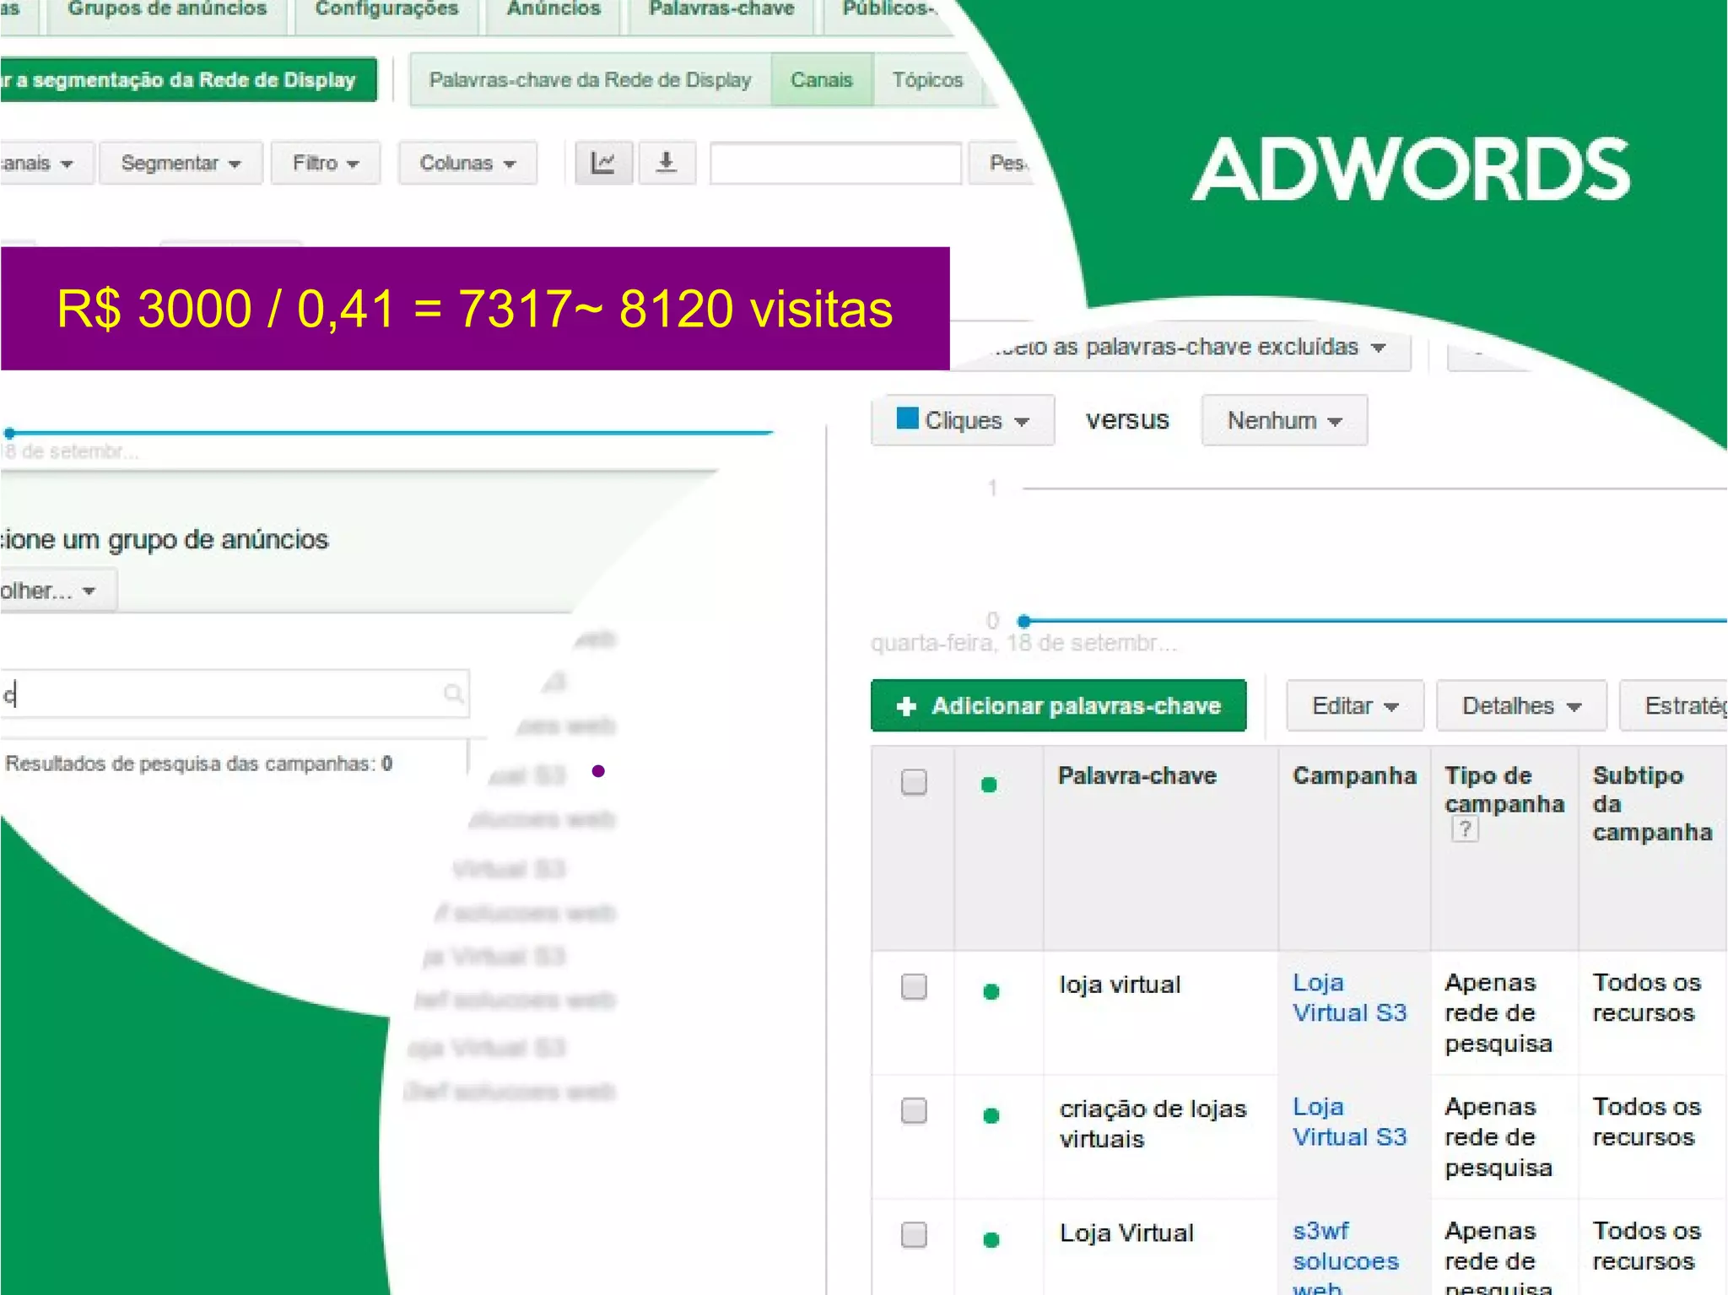This screenshot has height=1295, width=1728.
Task: Open Loja Virtual S3 link in loja virtual row
Action: (1349, 997)
